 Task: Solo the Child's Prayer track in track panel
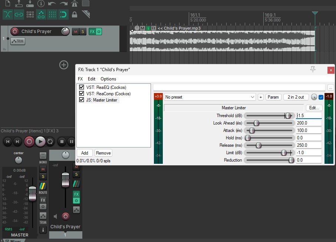pyautogui.click(x=82, y=32)
